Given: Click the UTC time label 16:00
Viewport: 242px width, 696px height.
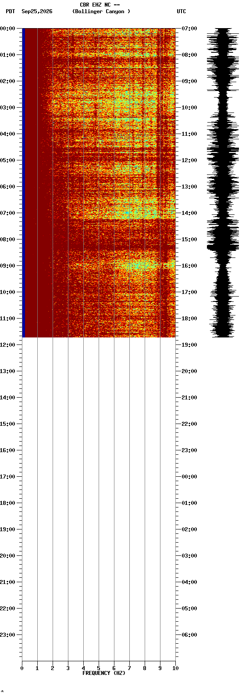Looking at the screenshot, I should click(x=189, y=266).
